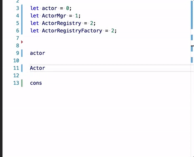
Task: Click the let keyword on line 6
Action: pos(35,31)
